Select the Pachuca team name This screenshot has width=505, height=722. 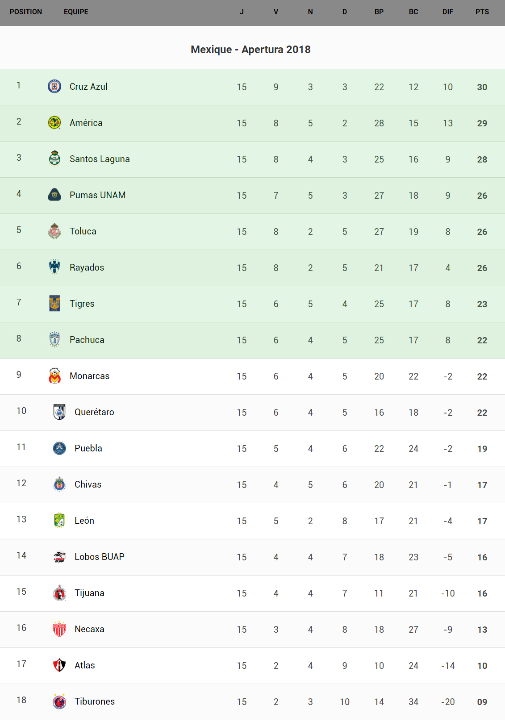[x=87, y=340]
